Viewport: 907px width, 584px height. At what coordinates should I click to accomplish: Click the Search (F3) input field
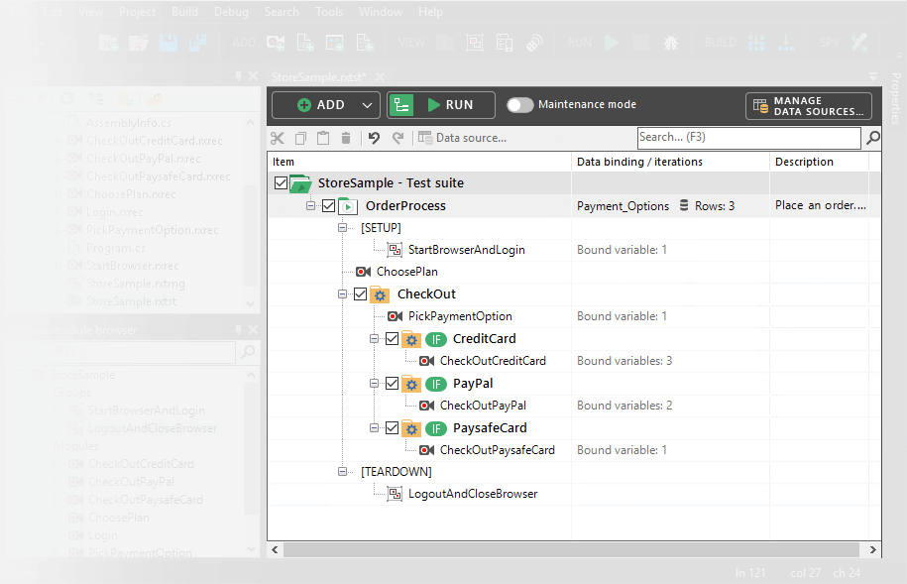(748, 138)
